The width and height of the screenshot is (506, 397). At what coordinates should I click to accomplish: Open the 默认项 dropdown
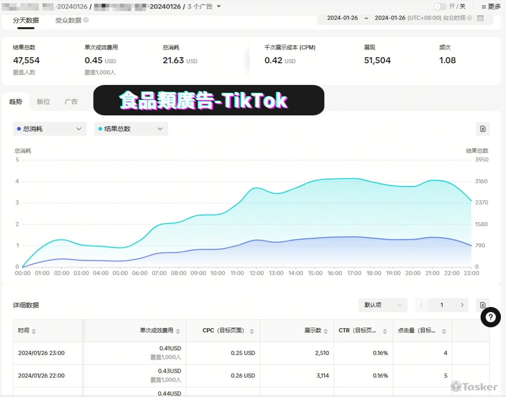pyautogui.click(x=383, y=305)
